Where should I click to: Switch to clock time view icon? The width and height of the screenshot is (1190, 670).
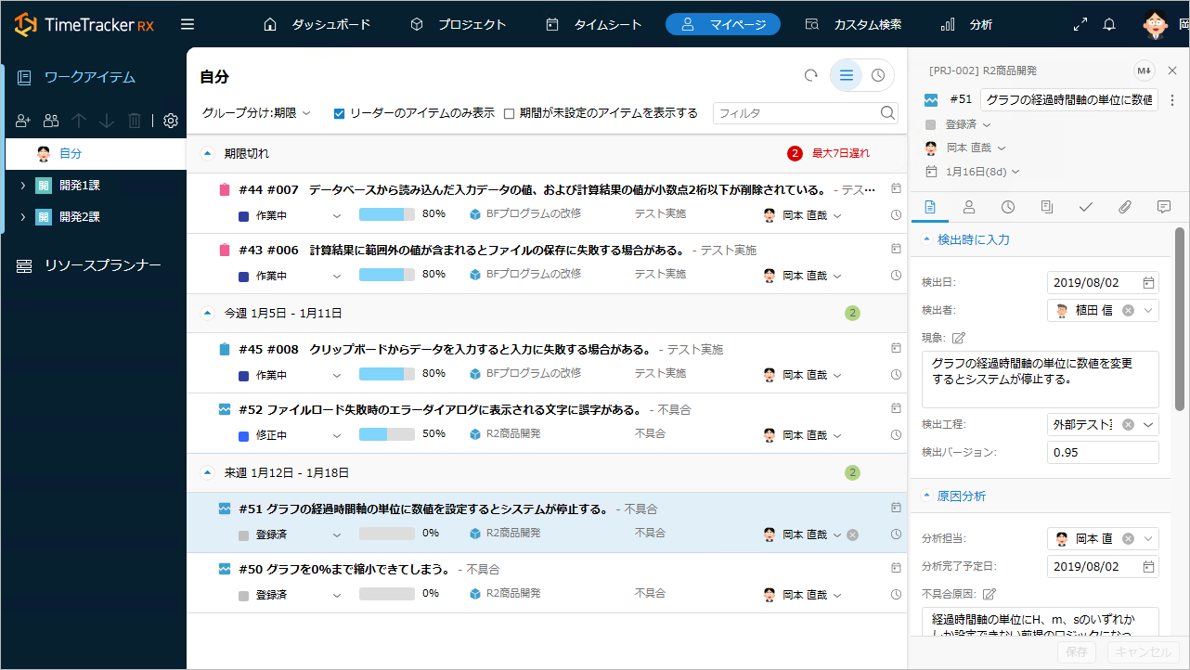click(x=877, y=76)
